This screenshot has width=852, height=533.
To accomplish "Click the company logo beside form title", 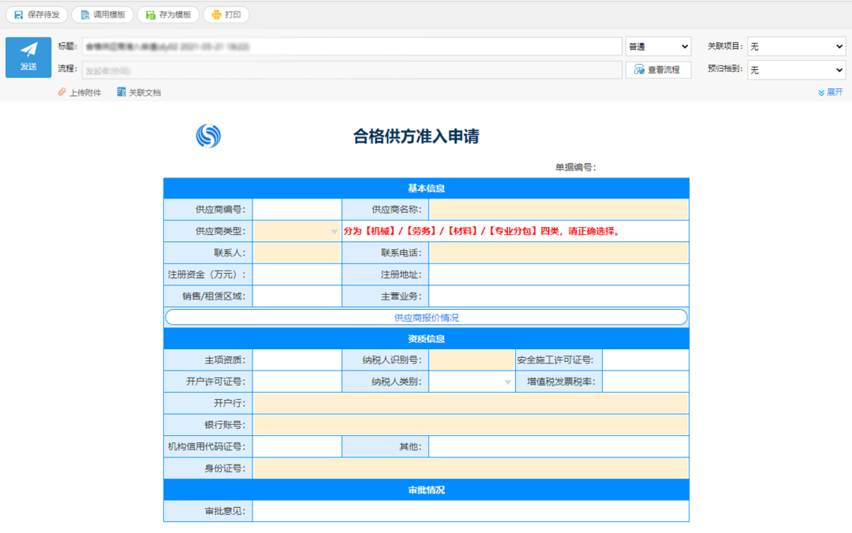I will [x=208, y=136].
